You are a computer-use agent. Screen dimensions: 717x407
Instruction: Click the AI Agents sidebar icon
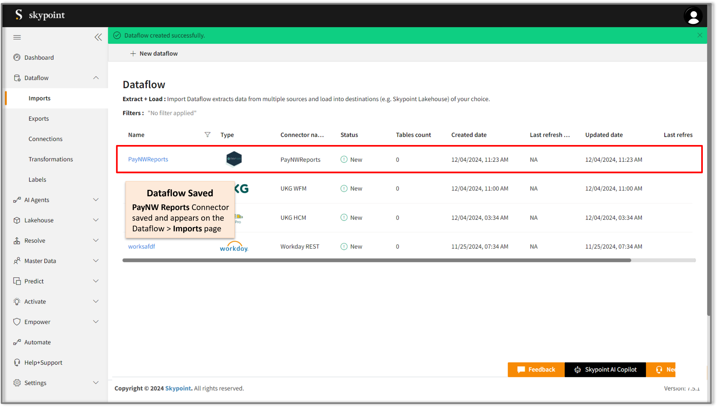click(x=17, y=200)
